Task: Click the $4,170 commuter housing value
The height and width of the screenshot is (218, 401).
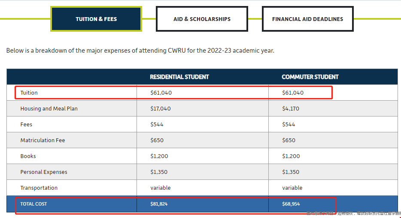Action: [291, 109]
